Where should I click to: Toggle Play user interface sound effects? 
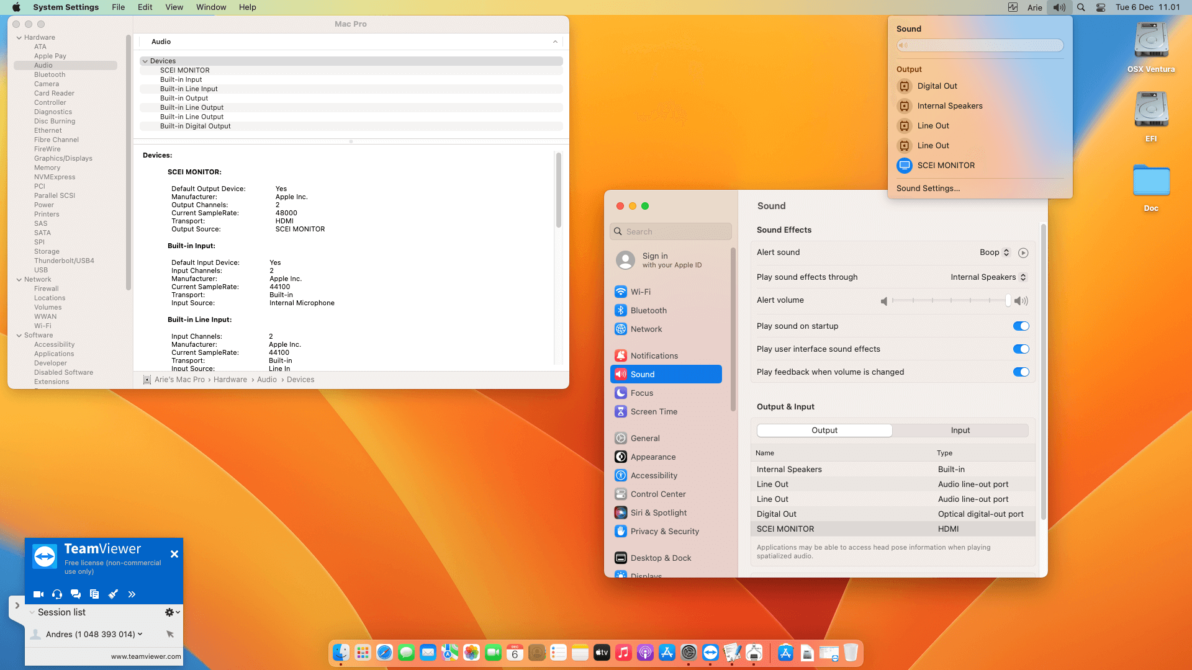pos(1021,349)
